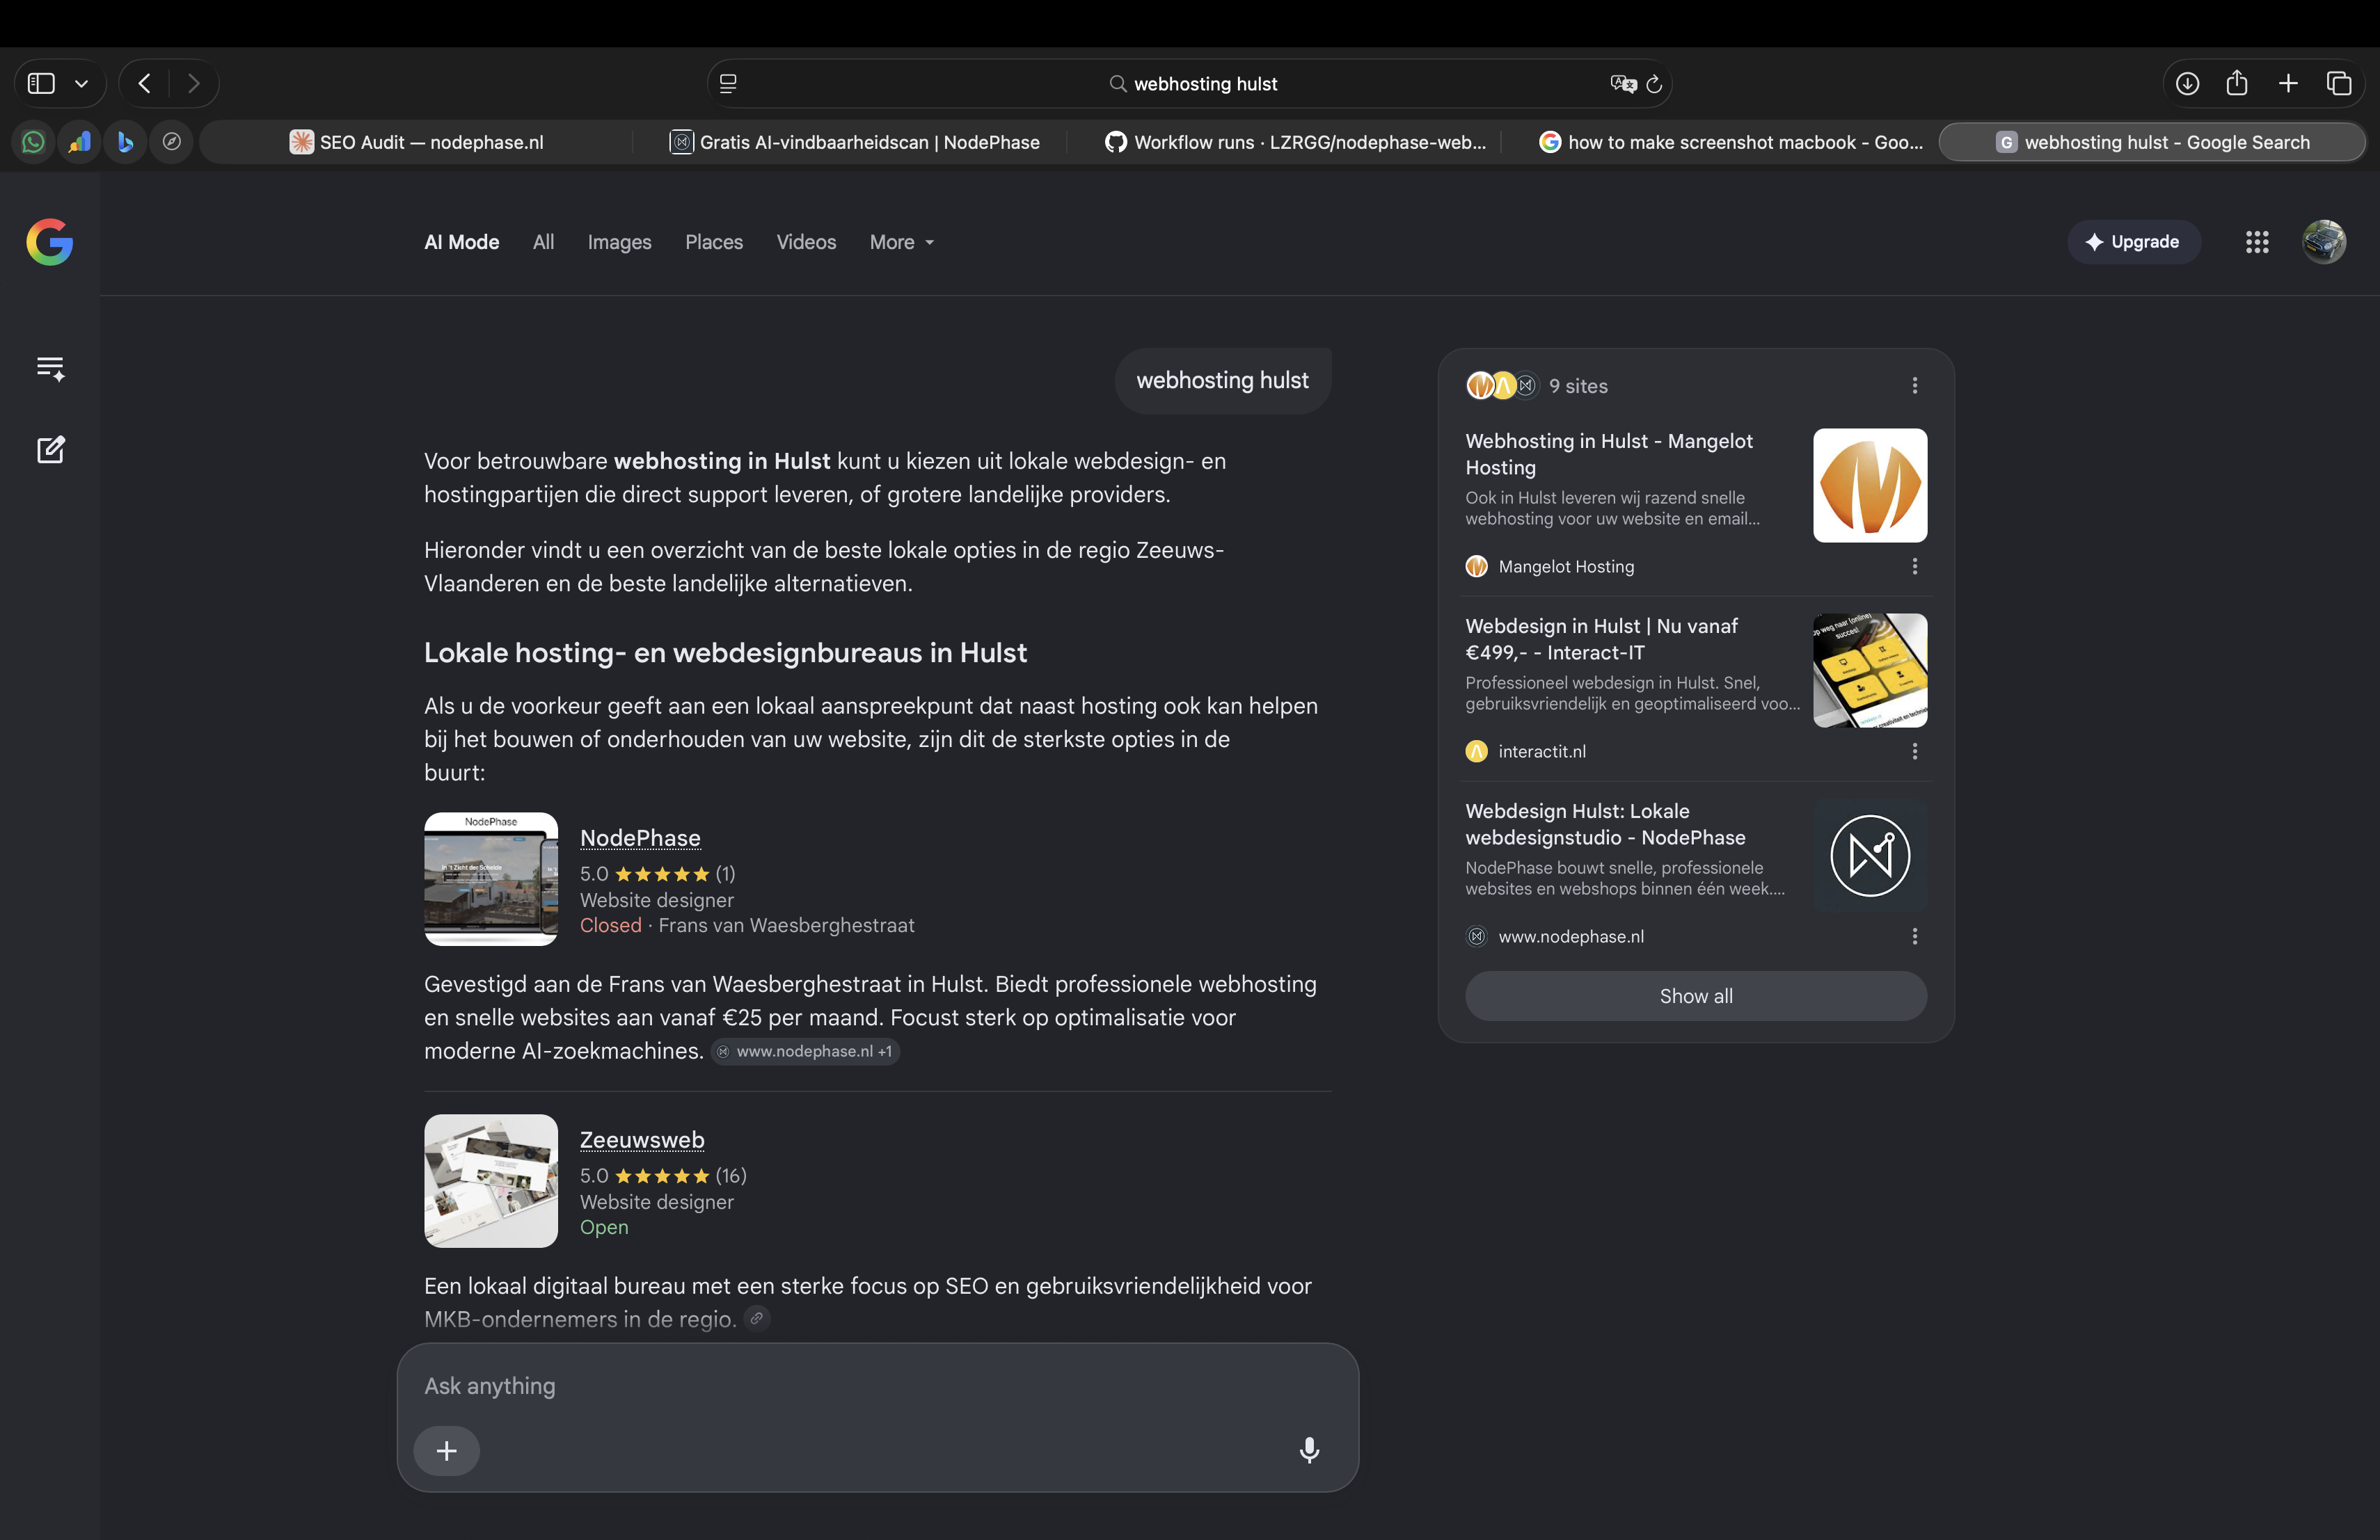Click the Google logo
The height and width of the screenshot is (1540, 2380).
50,242
